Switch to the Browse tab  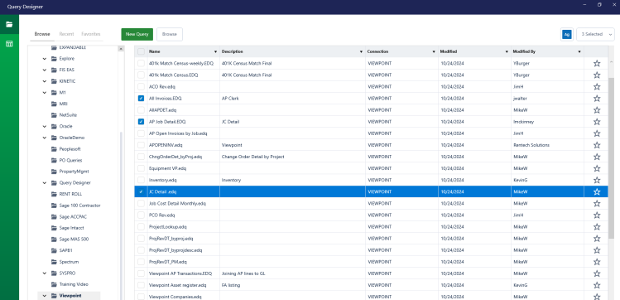(x=42, y=34)
